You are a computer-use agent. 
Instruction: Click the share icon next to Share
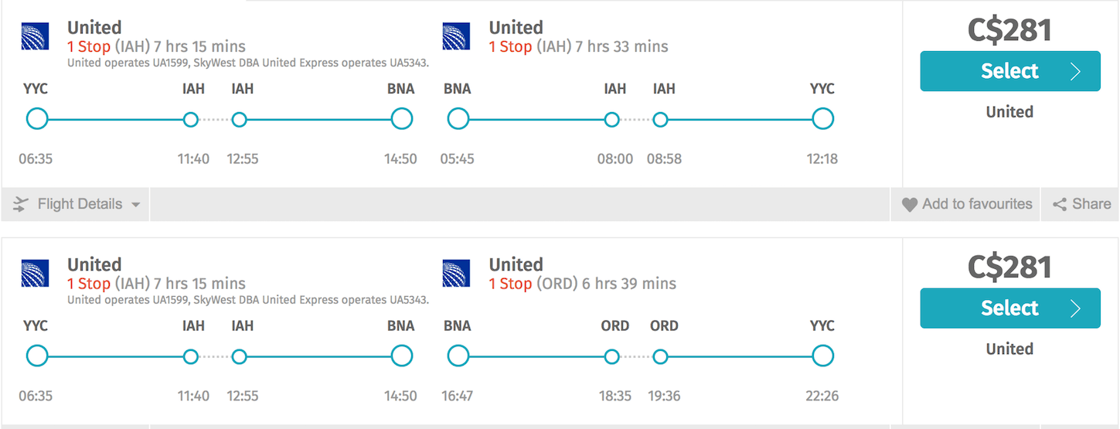click(x=1060, y=205)
